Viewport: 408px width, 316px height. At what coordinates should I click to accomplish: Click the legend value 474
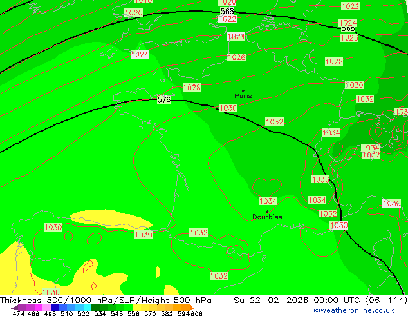[19, 313]
